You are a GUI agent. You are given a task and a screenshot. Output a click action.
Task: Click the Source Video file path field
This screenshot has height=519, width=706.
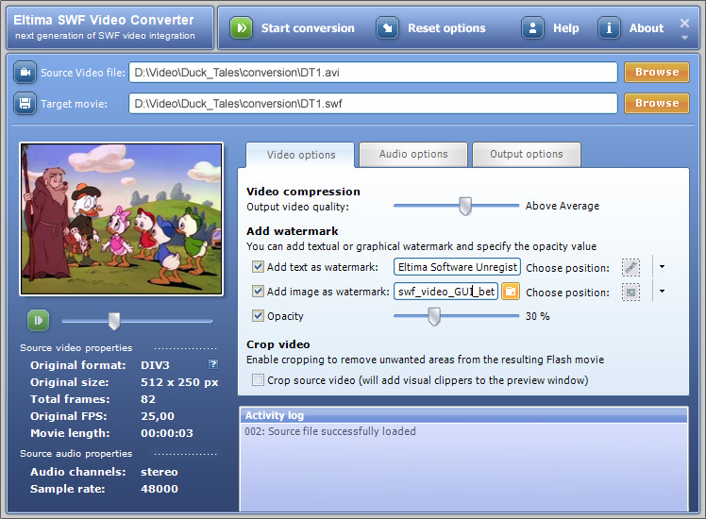[x=373, y=73]
